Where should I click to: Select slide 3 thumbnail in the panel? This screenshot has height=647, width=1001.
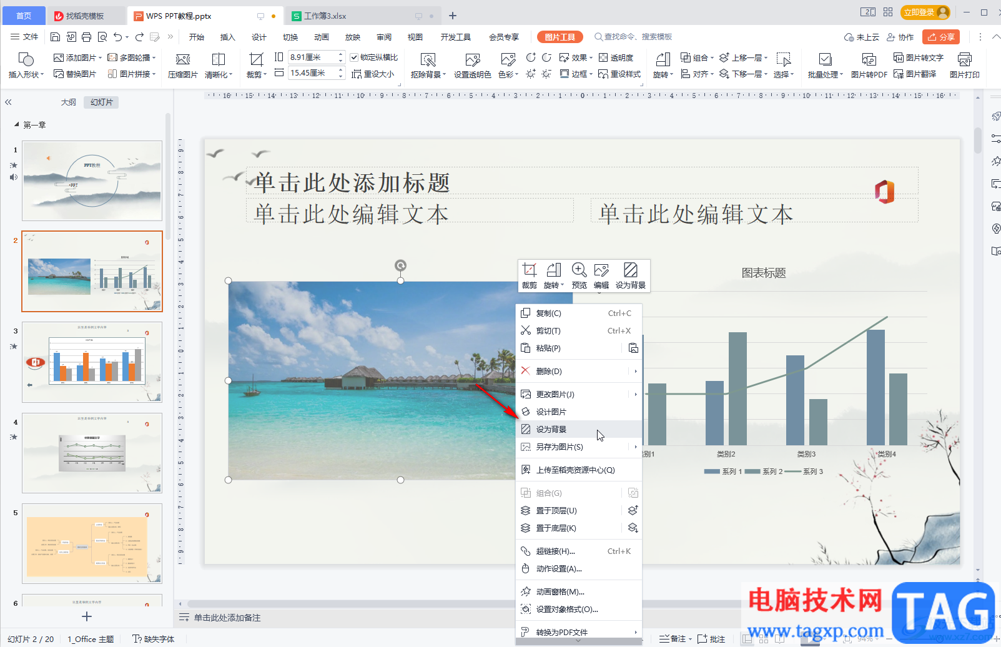(92, 362)
